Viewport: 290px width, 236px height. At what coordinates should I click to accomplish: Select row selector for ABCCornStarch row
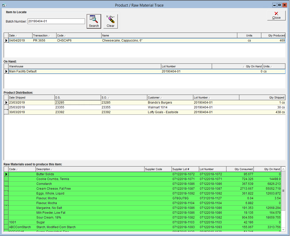(x=6, y=227)
